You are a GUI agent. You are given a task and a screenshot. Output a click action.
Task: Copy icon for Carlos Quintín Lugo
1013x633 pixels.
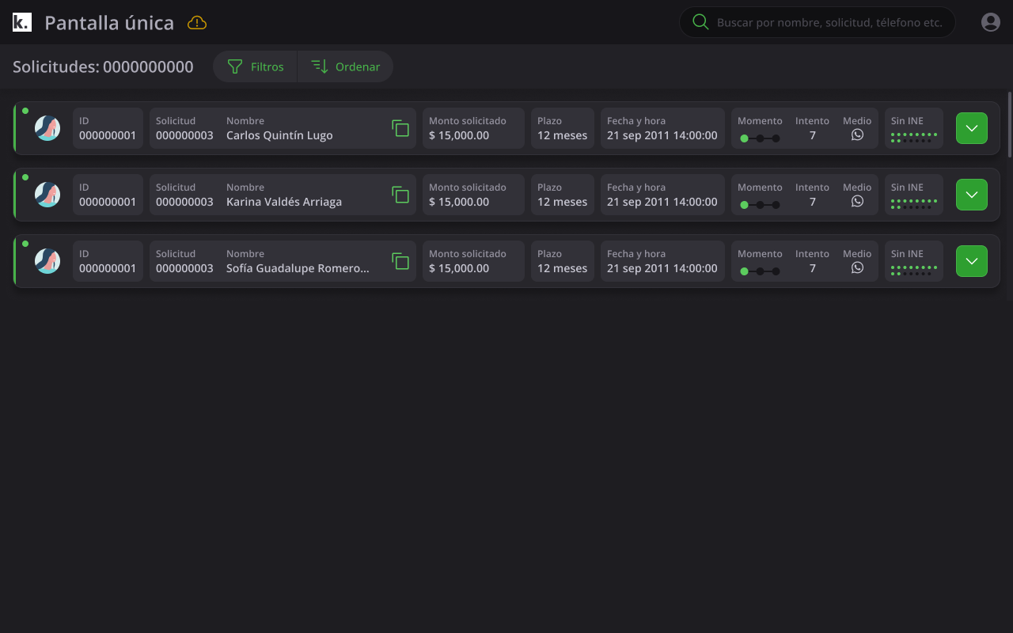[400, 128]
